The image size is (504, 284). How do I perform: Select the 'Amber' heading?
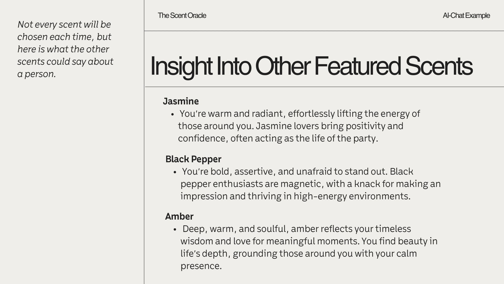(x=179, y=216)
